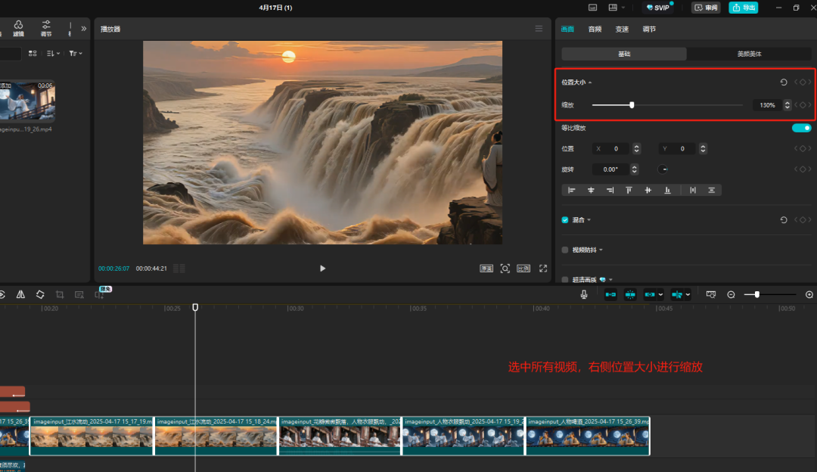Open the player panel hamburger menu
This screenshot has height=472, width=817.
point(539,29)
